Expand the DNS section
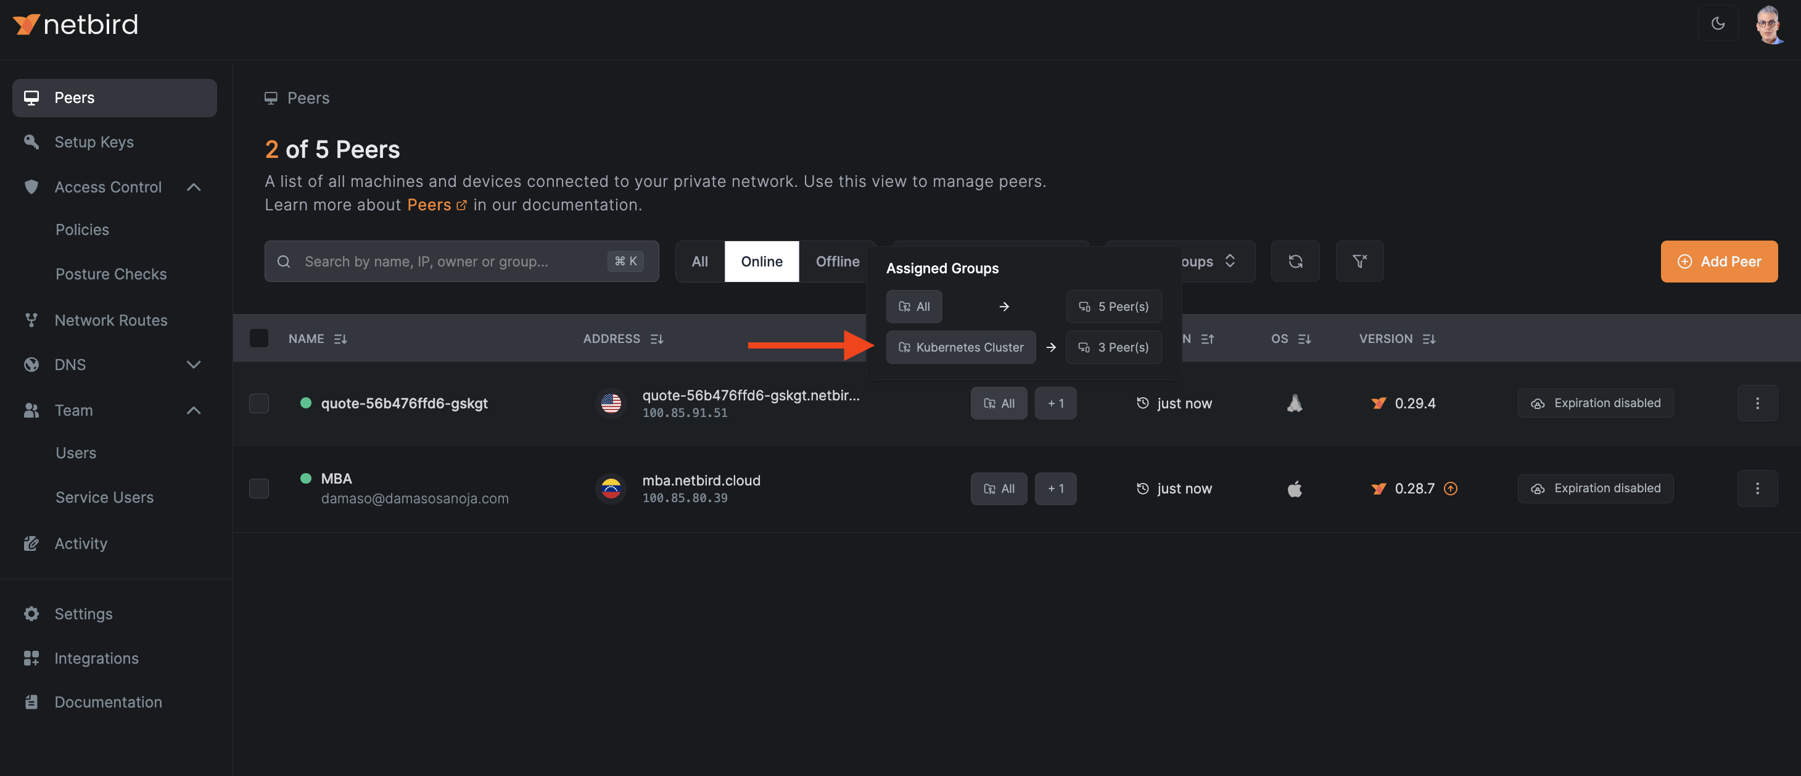This screenshot has width=1801, height=776. click(x=194, y=364)
